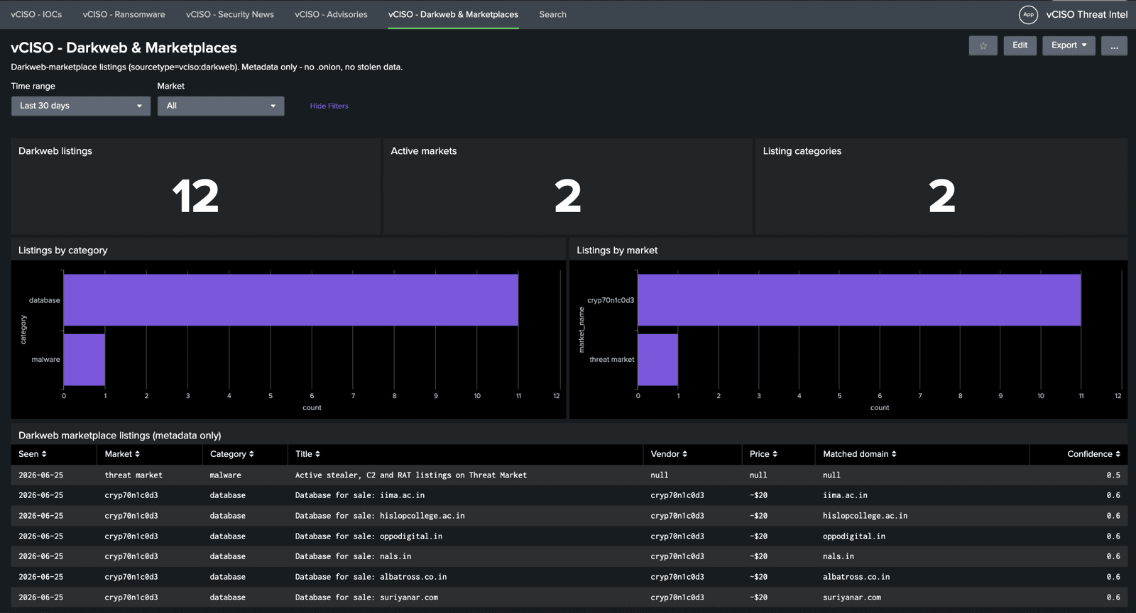Click the matched domain suriyanar.com
The width and height of the screenshot is (1136, 613).
[852, 597]
